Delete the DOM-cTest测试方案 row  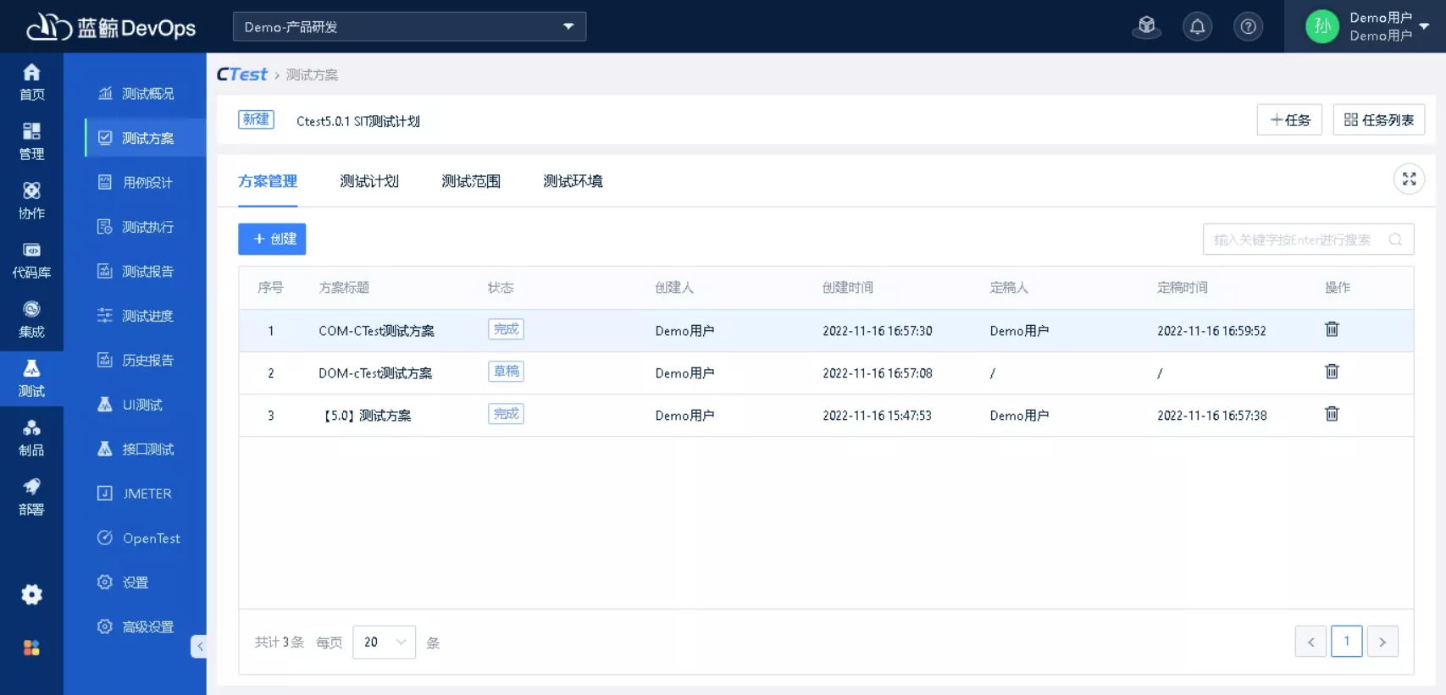click(1332, 372)
